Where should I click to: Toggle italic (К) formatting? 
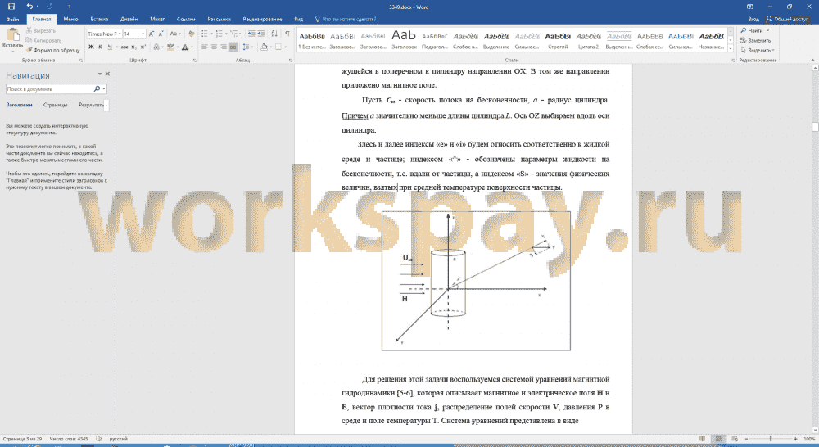pos(100,47)
